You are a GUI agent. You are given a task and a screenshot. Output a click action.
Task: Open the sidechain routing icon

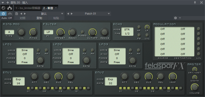[x=10, y=8]
